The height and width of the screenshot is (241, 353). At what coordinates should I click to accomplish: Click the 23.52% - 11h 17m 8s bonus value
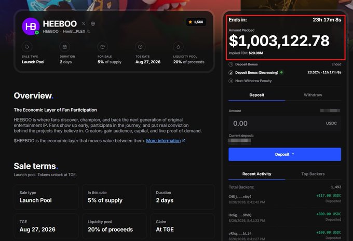[324, 72]
